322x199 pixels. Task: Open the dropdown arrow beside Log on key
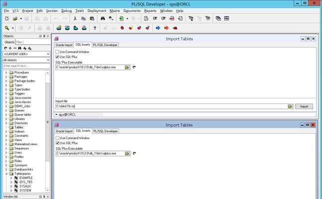13,28
